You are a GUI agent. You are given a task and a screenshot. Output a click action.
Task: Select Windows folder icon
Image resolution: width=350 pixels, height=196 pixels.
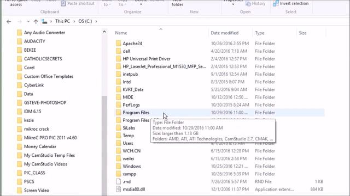(x=119, y=166)
